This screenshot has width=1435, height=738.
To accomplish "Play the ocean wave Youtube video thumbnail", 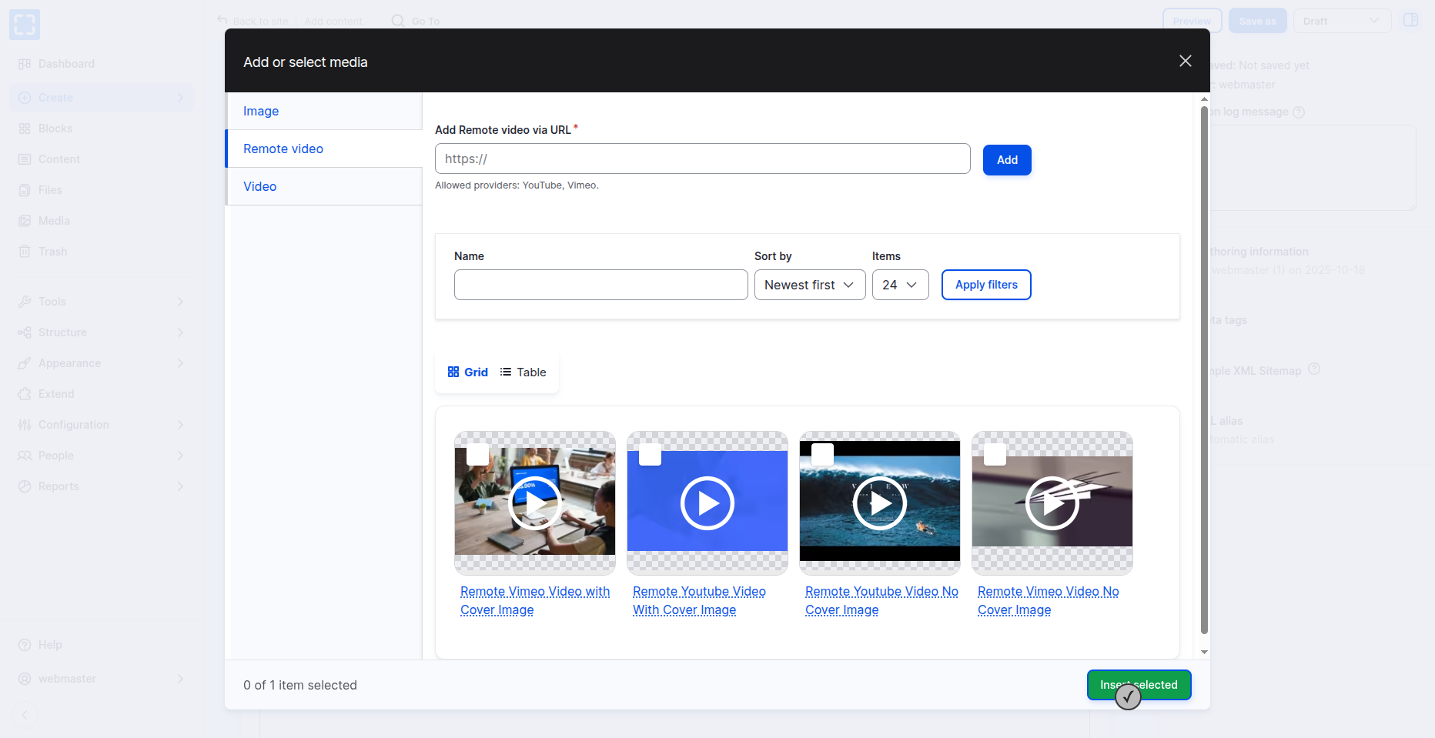I will point(880,503).
